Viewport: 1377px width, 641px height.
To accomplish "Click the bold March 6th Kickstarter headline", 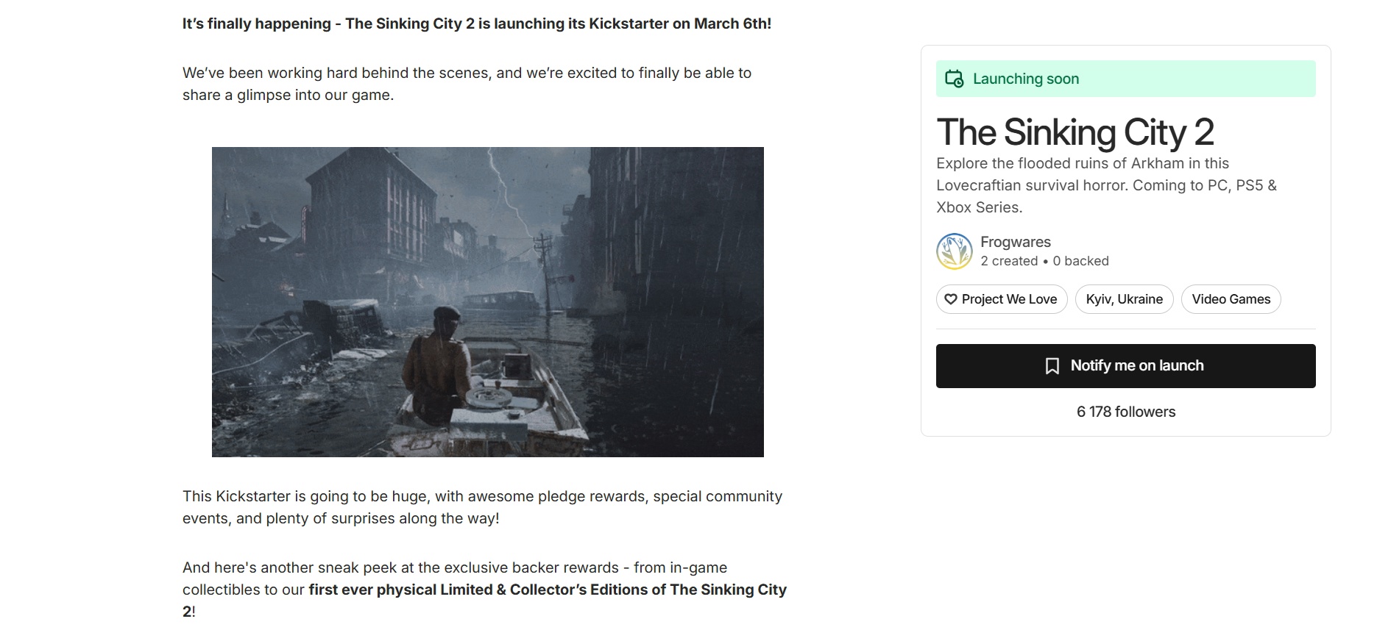I will tap(476, 24).
